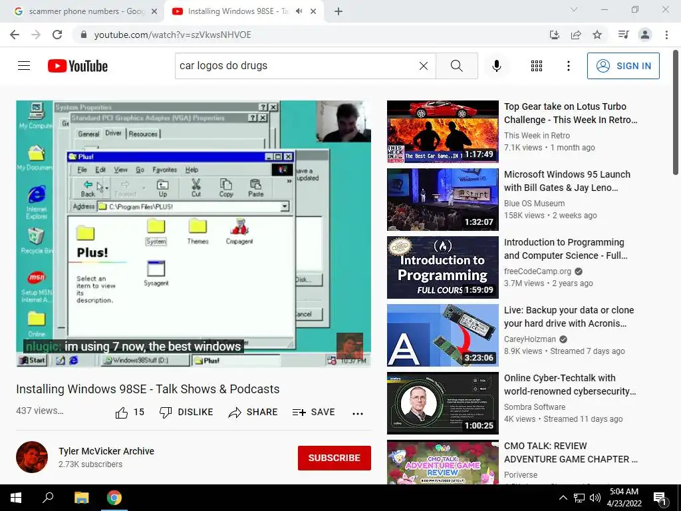Click the magnifier search button
The height and width of the screenshot is (511, 681).
pyautogui.click(x=456, y=66)
